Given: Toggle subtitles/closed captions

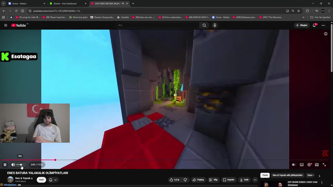Looking at the screenshot, I should [302, 165].
